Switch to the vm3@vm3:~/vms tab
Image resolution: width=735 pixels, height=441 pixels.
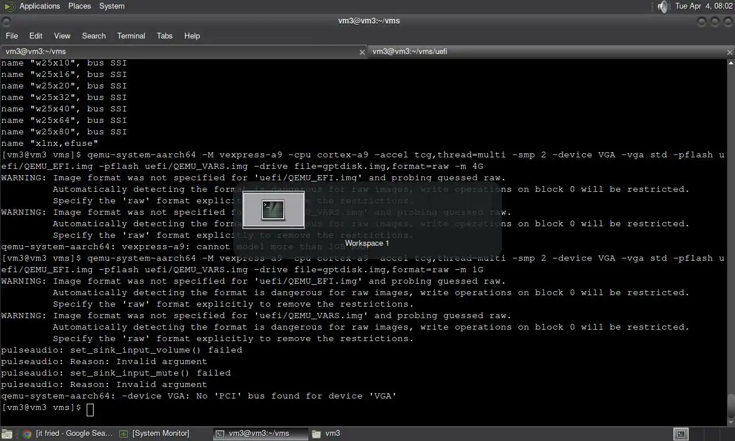click(x=184, y=52)
